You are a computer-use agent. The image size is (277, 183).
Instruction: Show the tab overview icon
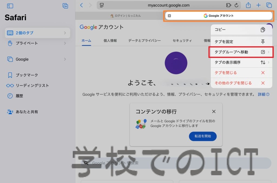[x=269, y=5]
